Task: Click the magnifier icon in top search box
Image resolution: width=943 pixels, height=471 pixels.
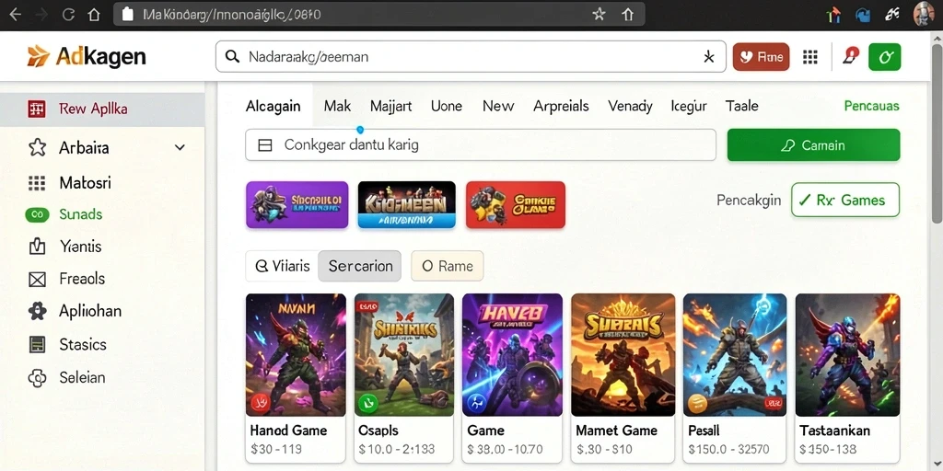Action: coord(231,57)
